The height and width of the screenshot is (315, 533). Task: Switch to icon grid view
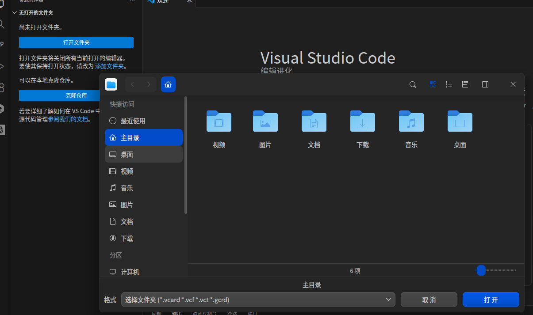pos(433,84)
